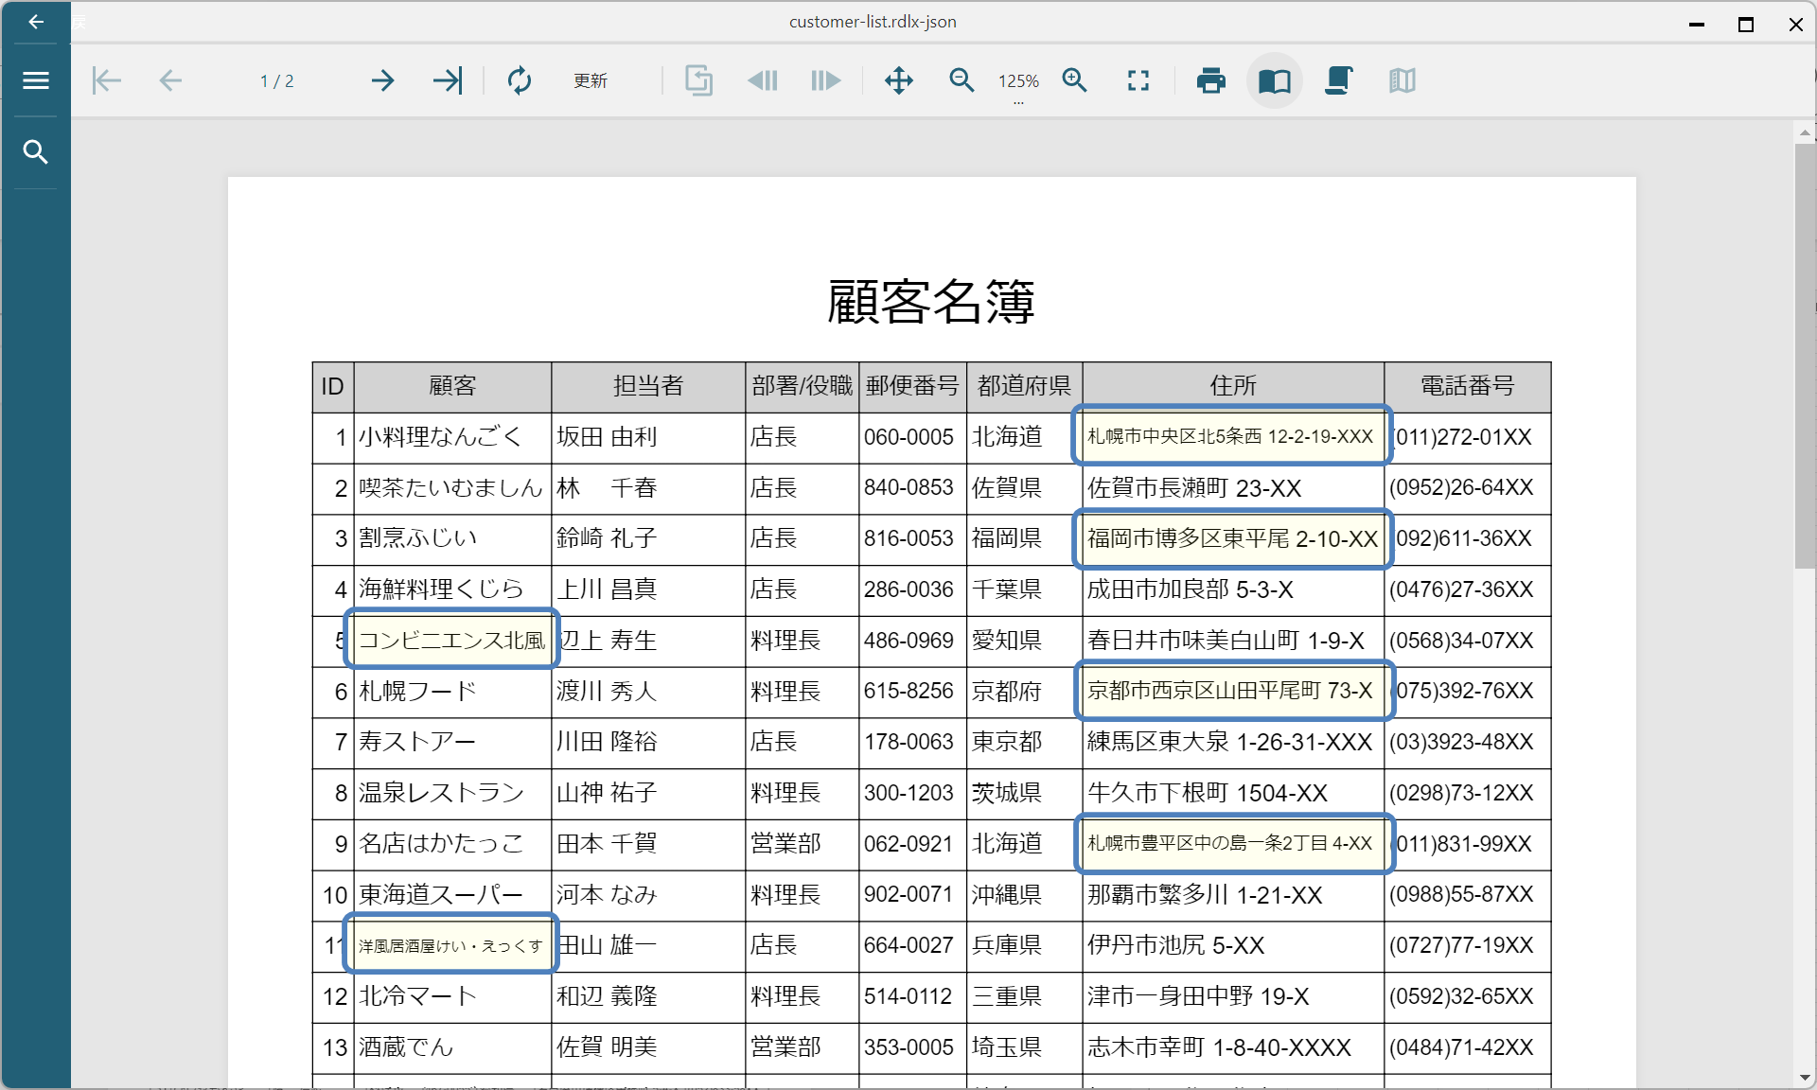Click the 顧客 column header
Viewport: 1817px width, 1090px height.
pos(452,386)
